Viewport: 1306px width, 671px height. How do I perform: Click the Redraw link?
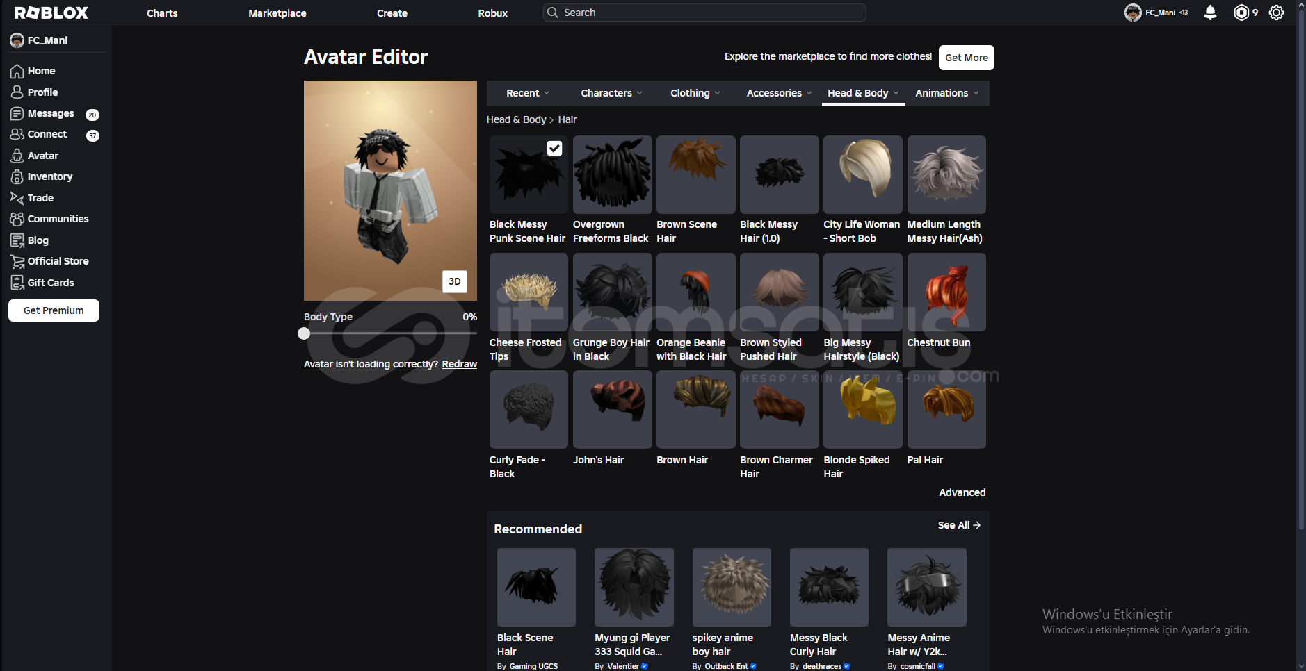pyautogui.click(x=459, y=364)
